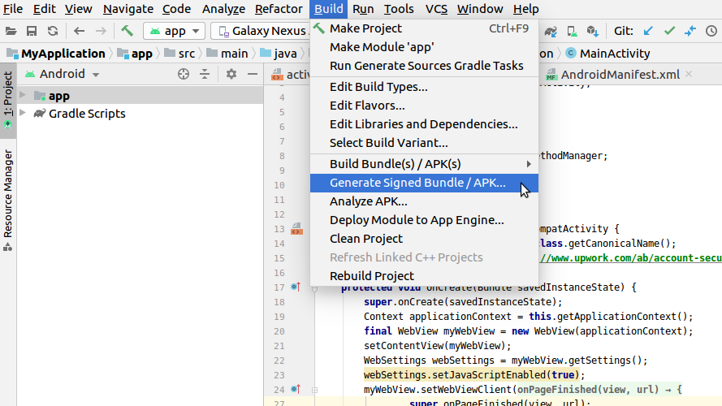Open the AVD Manager icon
The image size is (722, 406).
[x=572, y=31]
